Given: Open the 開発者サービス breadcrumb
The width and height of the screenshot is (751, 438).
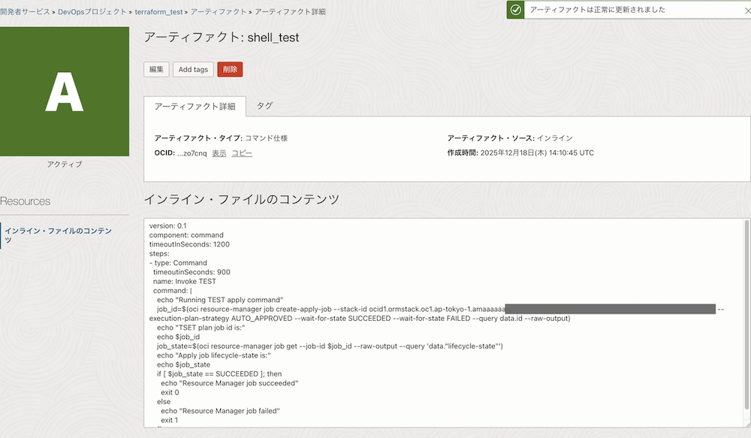Looking at the screenshot, I should tap(26, 13).
